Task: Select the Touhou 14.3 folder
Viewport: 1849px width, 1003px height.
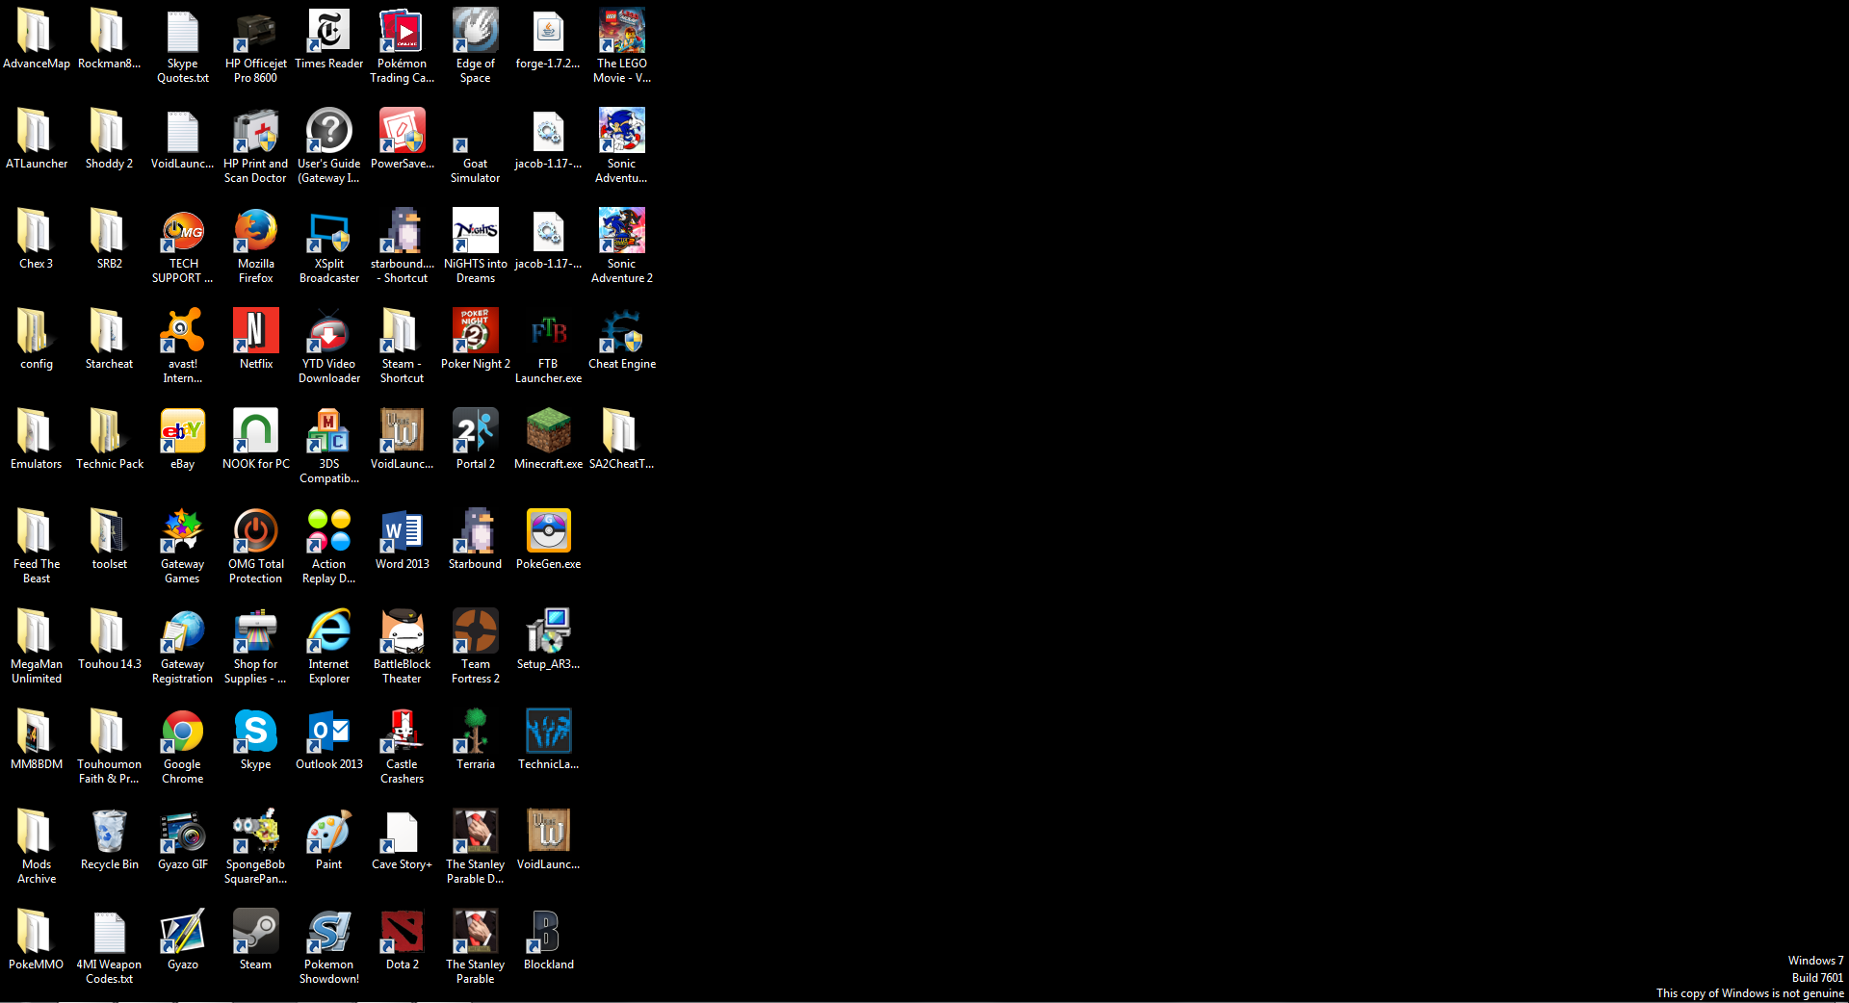Action: 110,632
